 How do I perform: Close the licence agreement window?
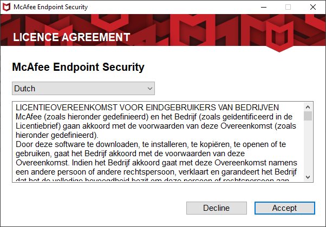click(312, 7)
